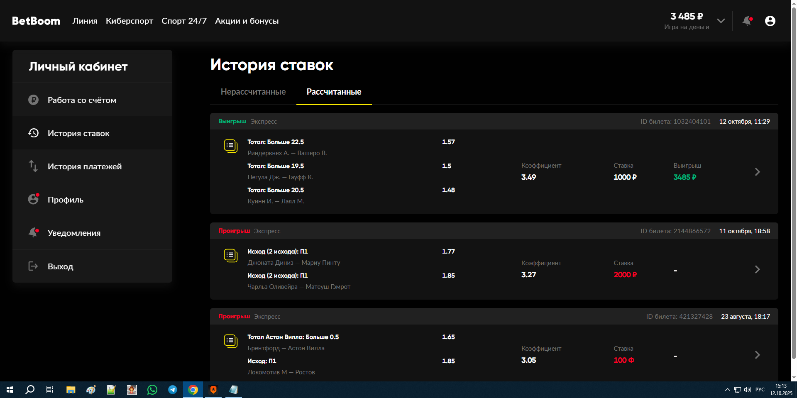
Task: Click the express bet list icon for ticket 1032404101
Action: [x=230, y=146]
